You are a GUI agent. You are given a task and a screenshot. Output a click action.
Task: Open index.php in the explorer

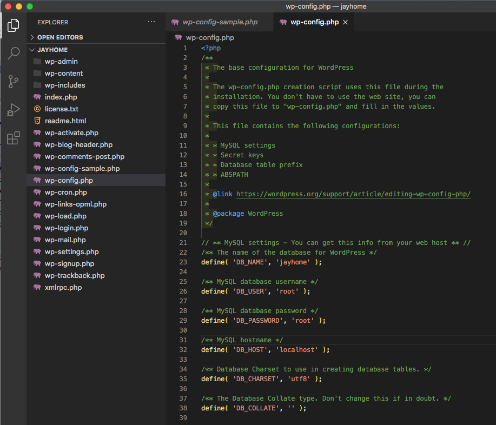(96, 97)
